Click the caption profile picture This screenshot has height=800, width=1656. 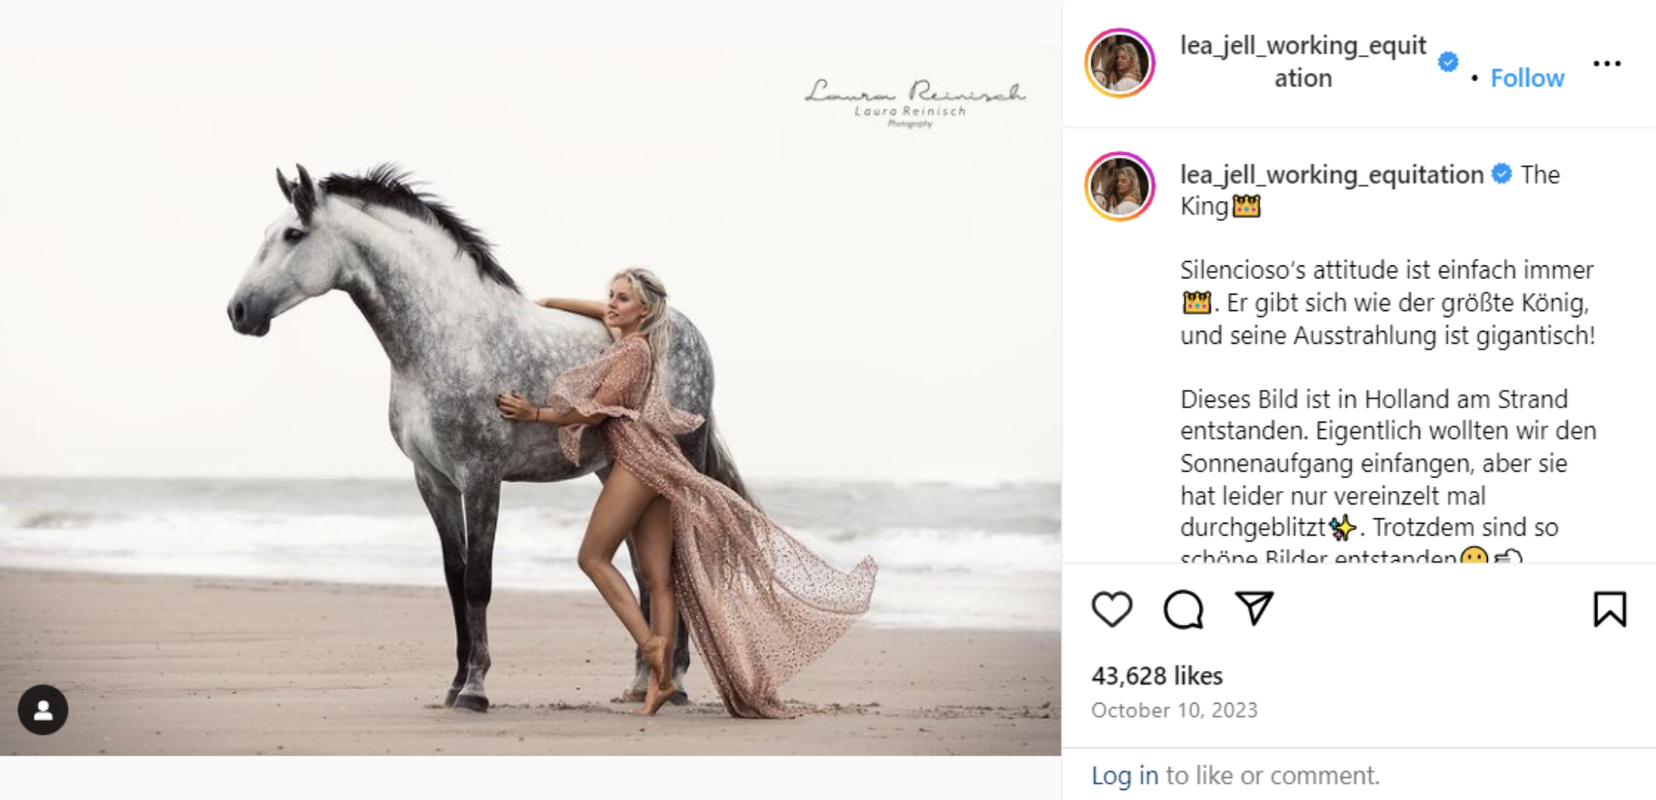pos(1120,185)
